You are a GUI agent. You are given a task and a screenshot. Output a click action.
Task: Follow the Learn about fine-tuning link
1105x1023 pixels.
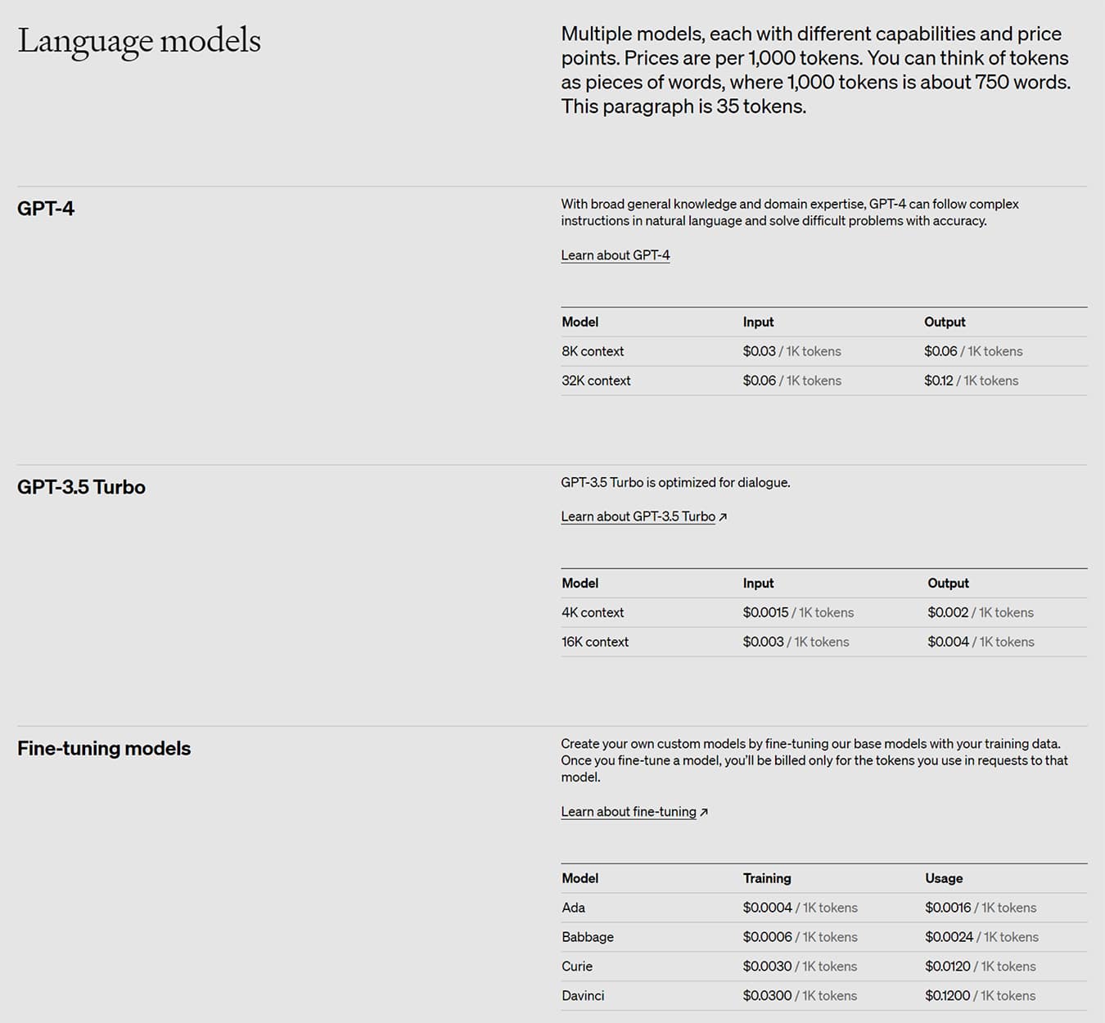(x=628, y=812)
